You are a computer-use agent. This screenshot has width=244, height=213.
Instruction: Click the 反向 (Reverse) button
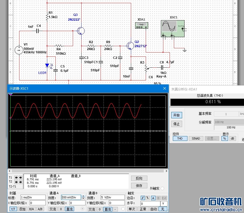[x=139, y=178]
